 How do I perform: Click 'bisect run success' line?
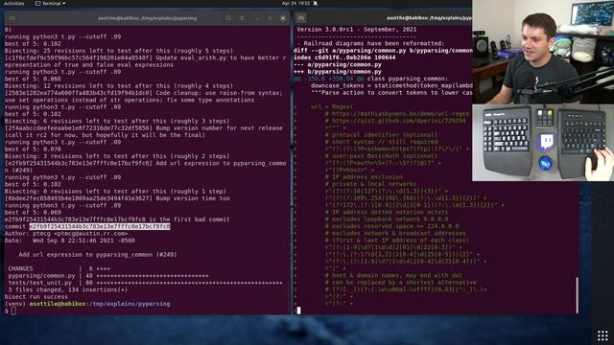coord(36,297)
